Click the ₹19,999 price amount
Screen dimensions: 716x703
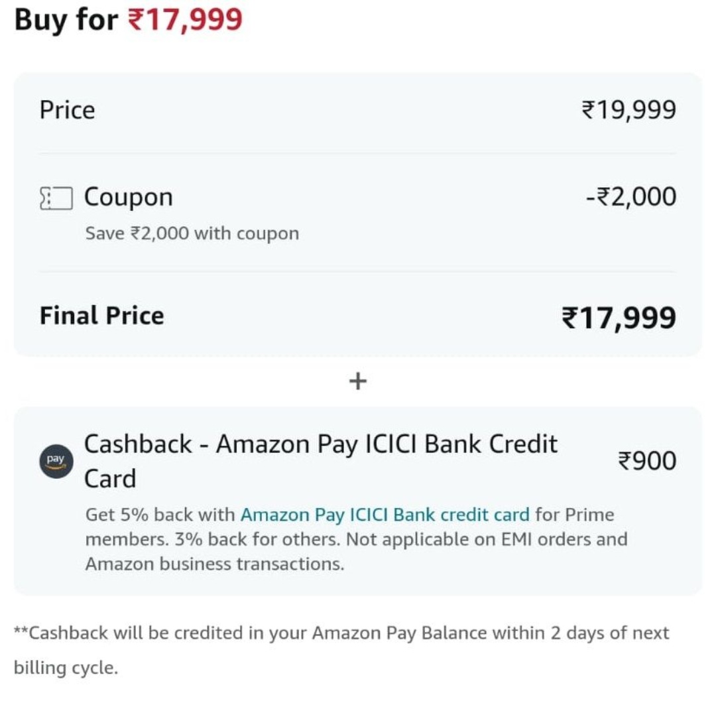pyautogui.click(x=628, y=110)
